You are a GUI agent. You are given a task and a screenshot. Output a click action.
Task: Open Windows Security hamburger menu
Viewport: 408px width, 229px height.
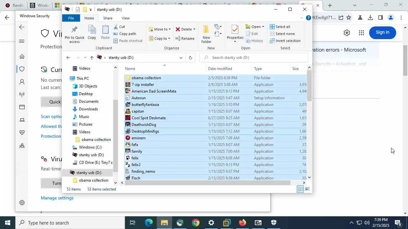pyautogui.click(x=22, y=41)
